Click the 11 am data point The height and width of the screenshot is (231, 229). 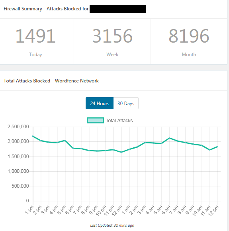[x=210, y=150]
